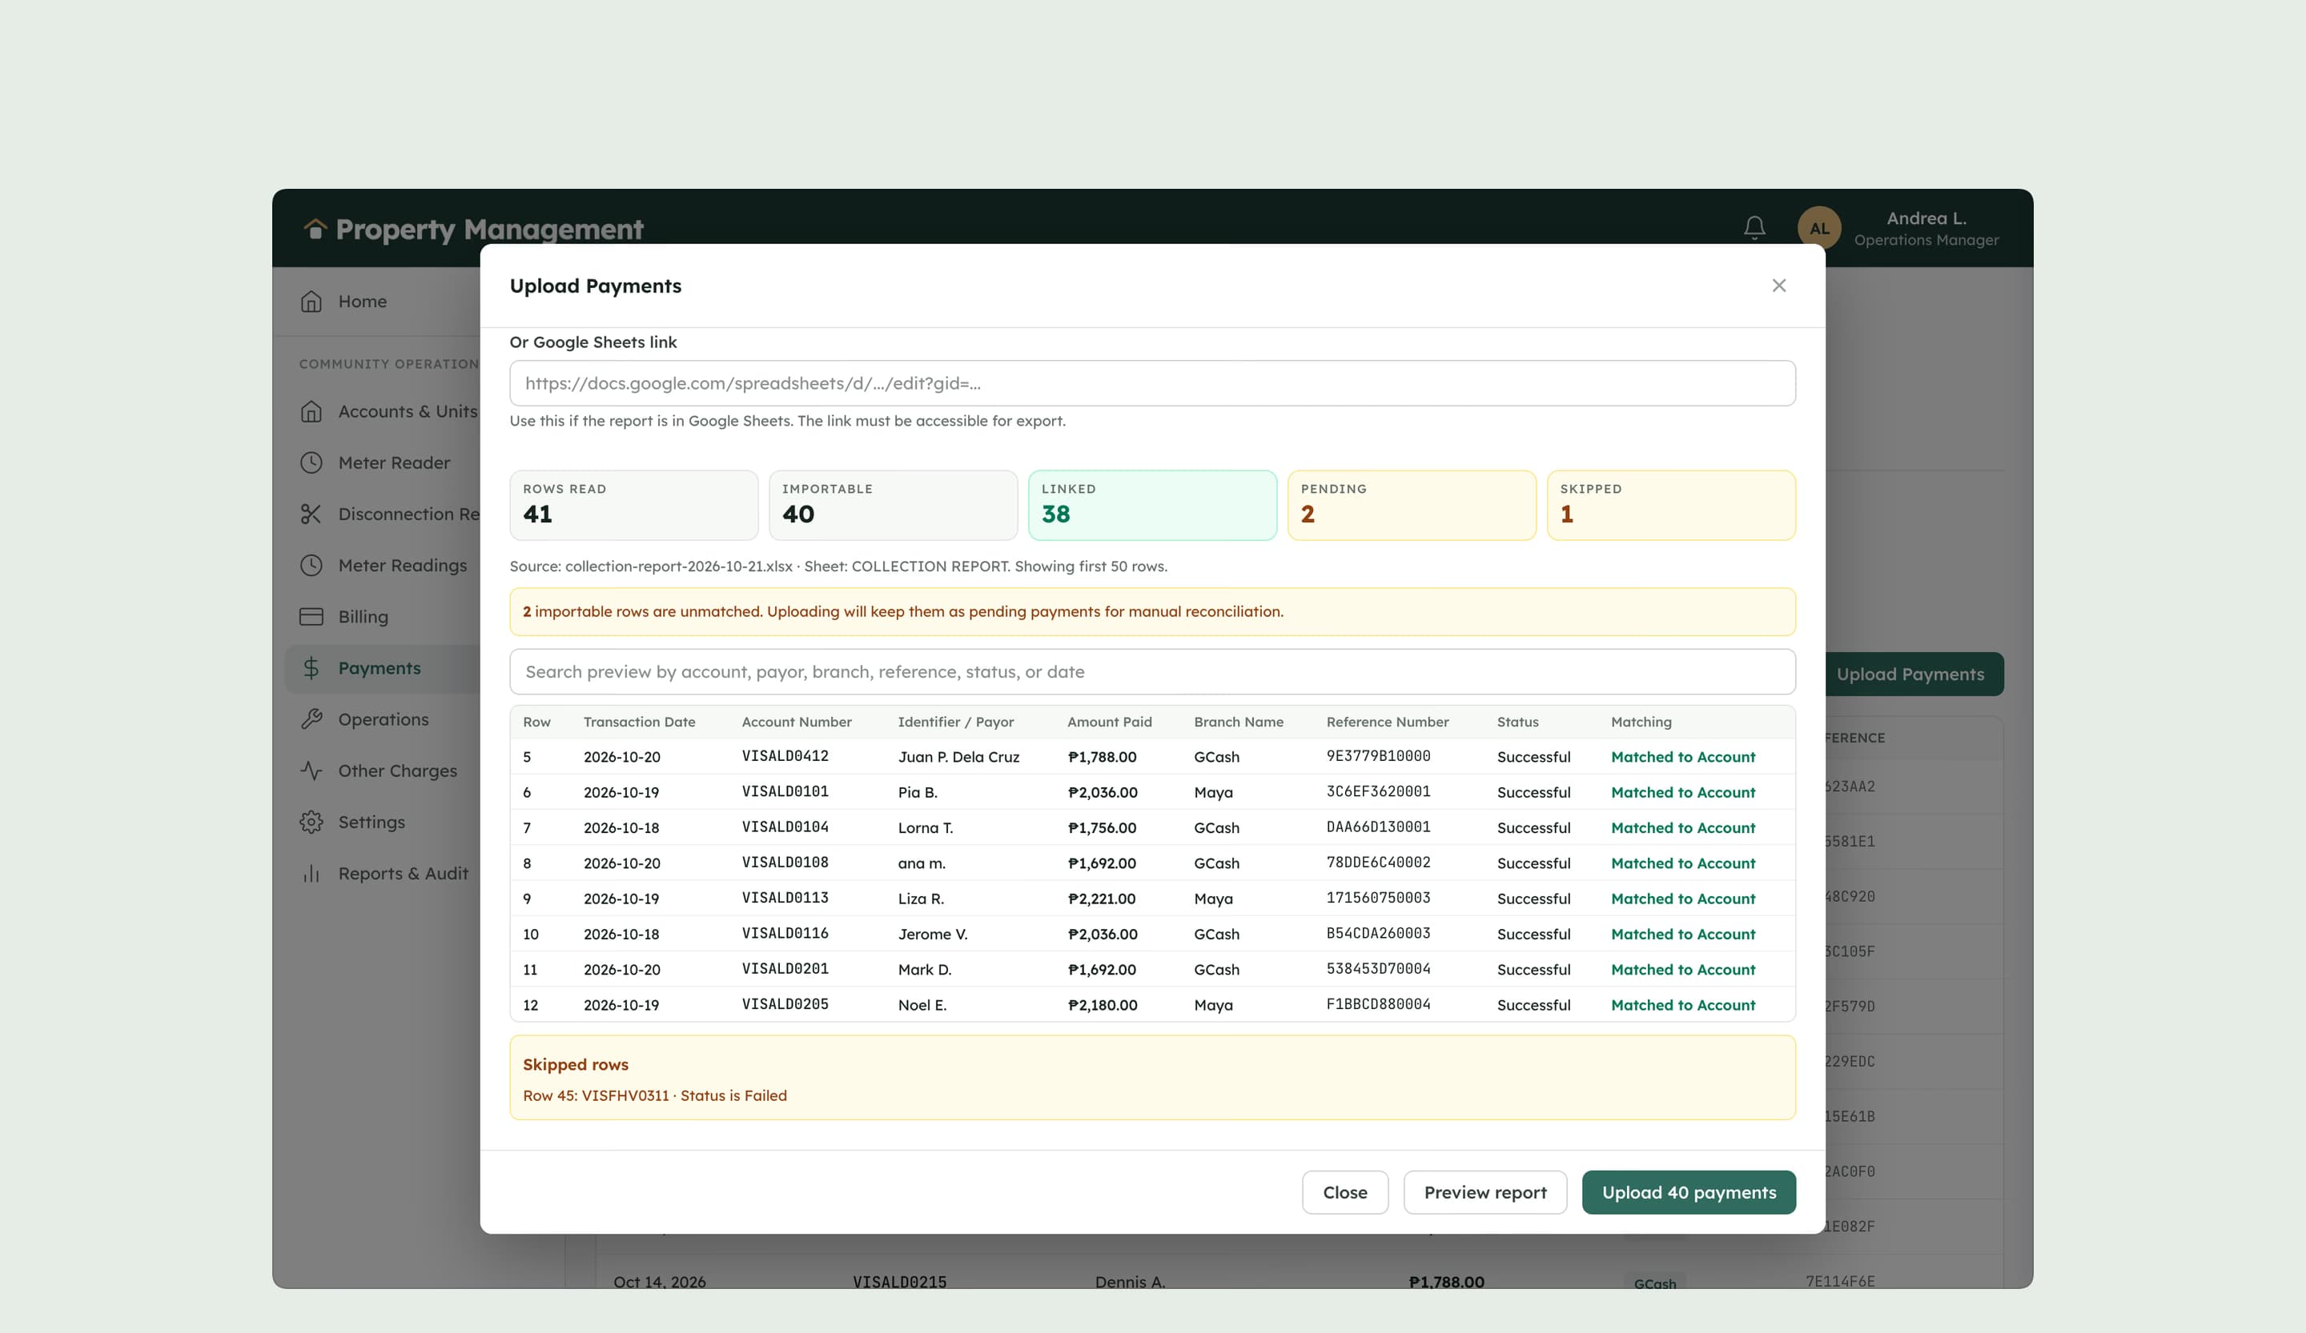This screenshot has width=2306, height=1333.
Task: Go to Meter Reader page
Action: tap(393, 462)
